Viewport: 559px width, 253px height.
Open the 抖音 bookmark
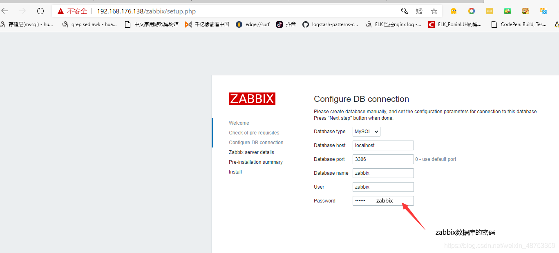click(286, 24)
